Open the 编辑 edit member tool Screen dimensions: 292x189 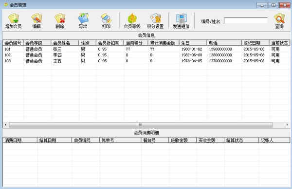[36, 21]
